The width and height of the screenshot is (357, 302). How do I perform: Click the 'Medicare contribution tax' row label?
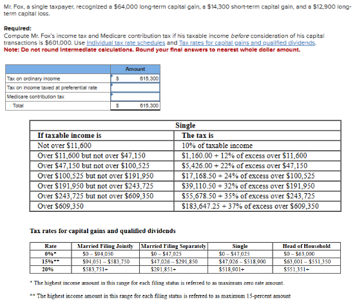pyautogui.click(x=35, y=97)
